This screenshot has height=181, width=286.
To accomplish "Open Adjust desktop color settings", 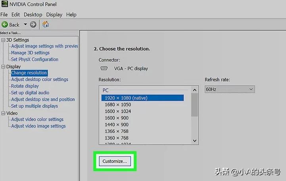I will point(40,79).
